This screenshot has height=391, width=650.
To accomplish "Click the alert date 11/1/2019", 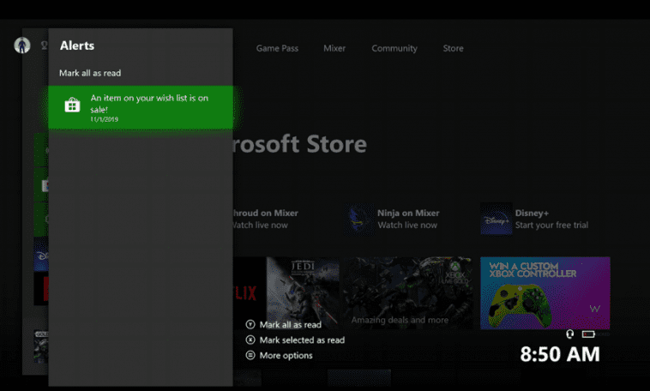I will (105, 119).
